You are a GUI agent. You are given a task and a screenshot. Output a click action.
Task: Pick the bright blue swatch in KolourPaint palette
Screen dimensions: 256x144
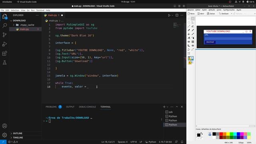(238, 134)
